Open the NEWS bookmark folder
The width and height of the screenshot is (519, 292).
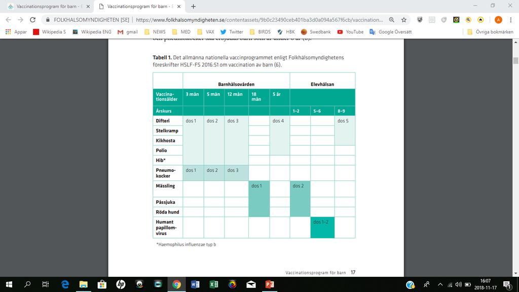[x=155, y=32]
